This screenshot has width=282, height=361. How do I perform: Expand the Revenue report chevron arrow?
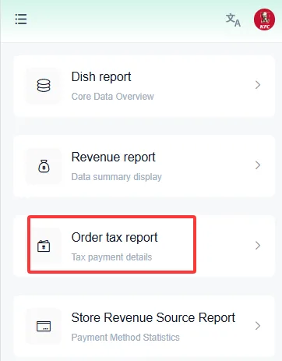coord(258,165)
